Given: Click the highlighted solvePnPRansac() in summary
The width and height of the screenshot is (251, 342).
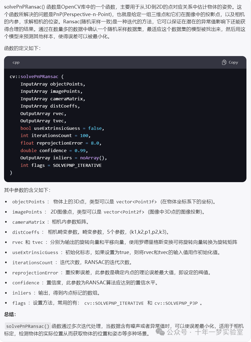Looking at the screenshot, I should coord(28,326).
